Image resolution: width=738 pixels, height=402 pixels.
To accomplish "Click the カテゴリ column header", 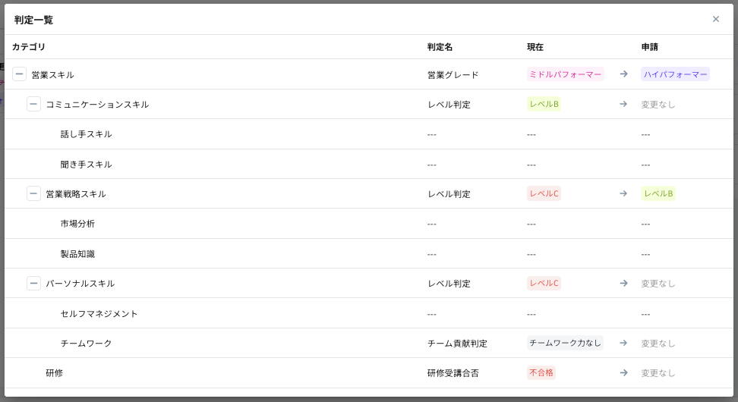I will 29,47.
